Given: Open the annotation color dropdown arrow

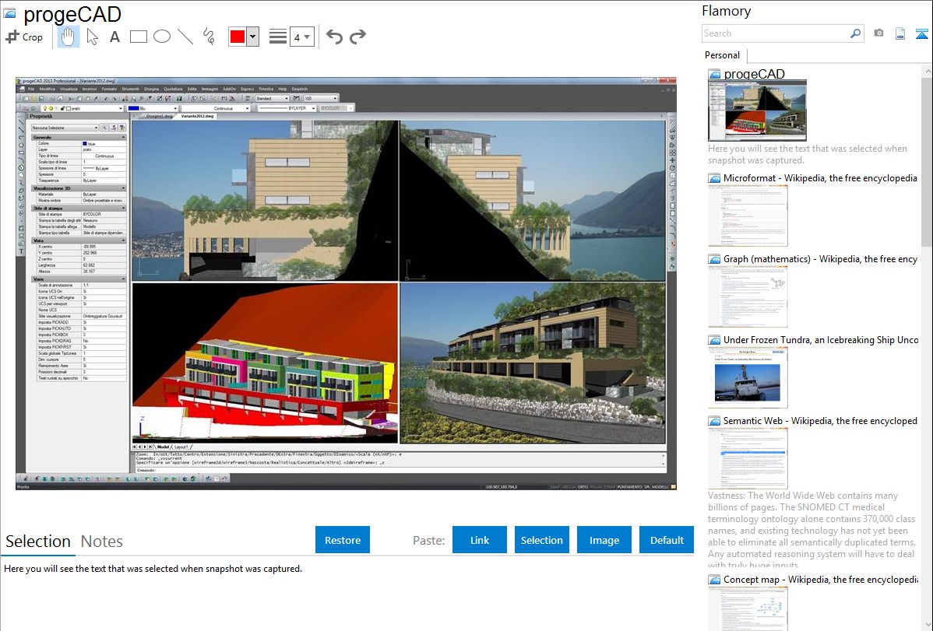Looking at the screenshot, I should point(253,37).
